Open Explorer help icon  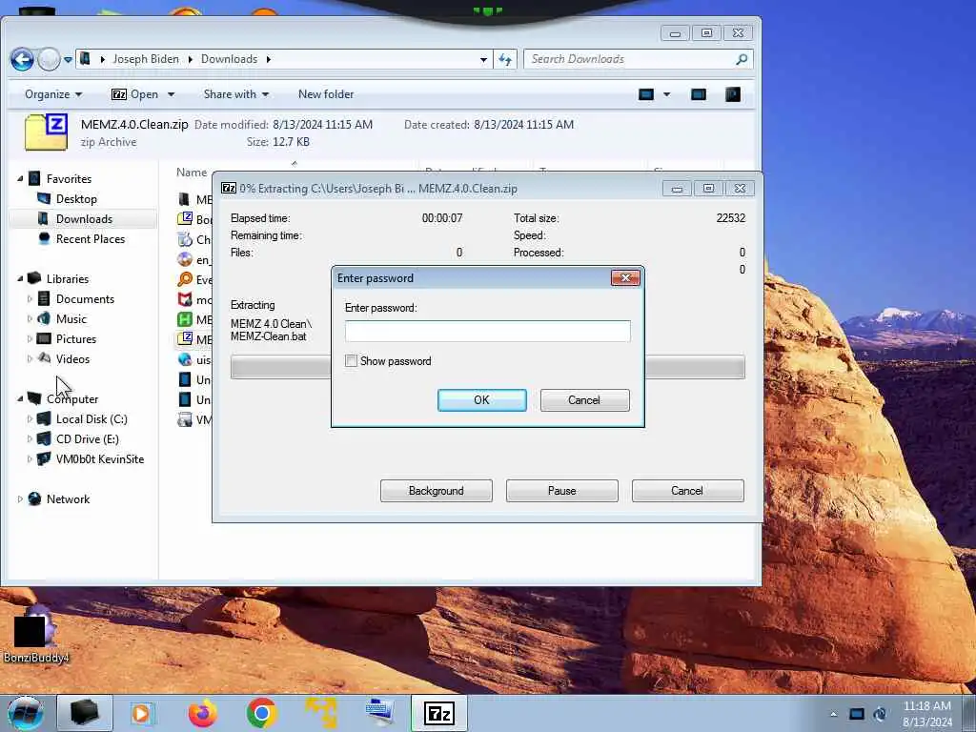pos(733,94)
